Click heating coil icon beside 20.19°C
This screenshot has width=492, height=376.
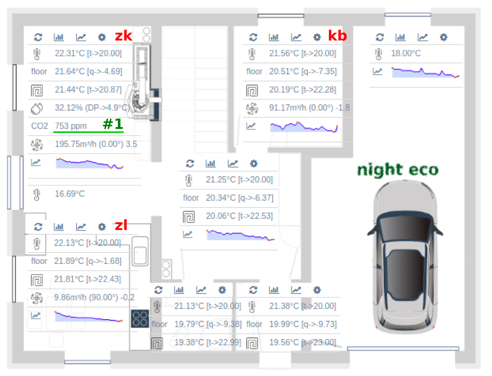coord(252,90)
